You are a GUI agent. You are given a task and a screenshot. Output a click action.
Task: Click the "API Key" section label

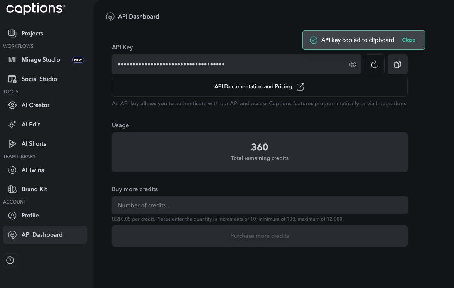[x=122, y=47]
